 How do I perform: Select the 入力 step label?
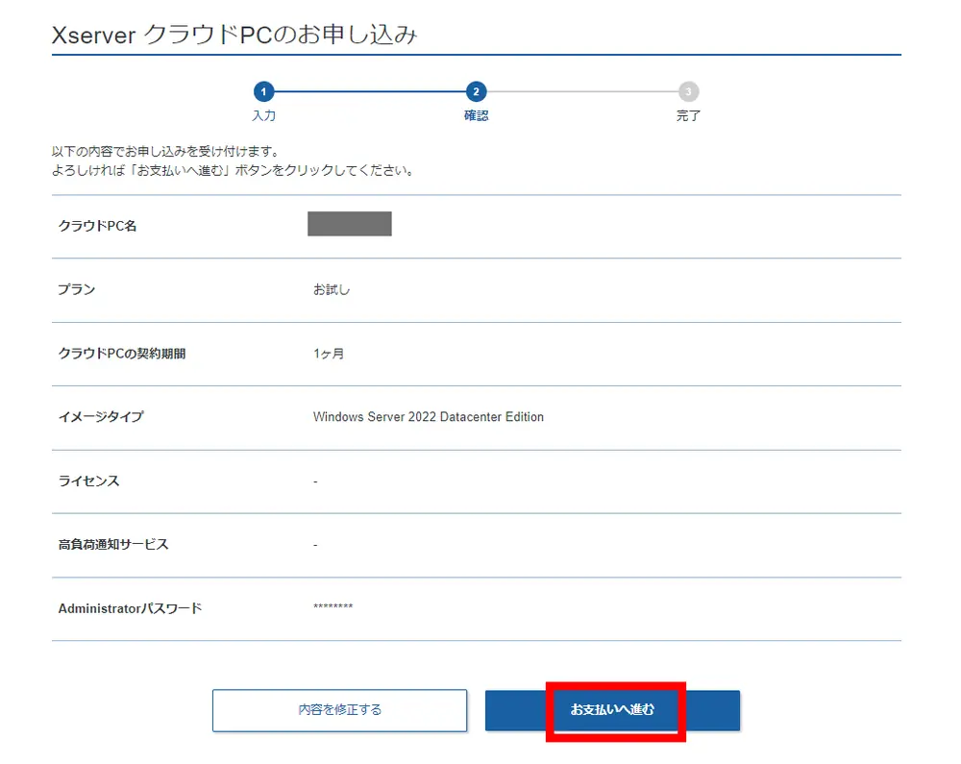tap(264, 115)
